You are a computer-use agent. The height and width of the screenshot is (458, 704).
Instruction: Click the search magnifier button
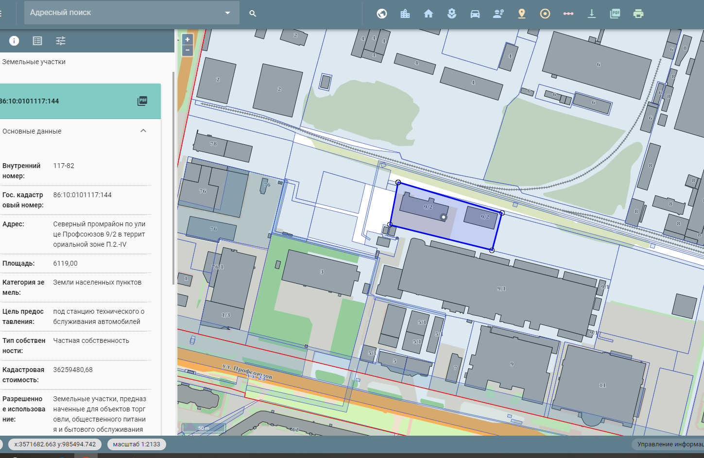(x=253, y=14)
